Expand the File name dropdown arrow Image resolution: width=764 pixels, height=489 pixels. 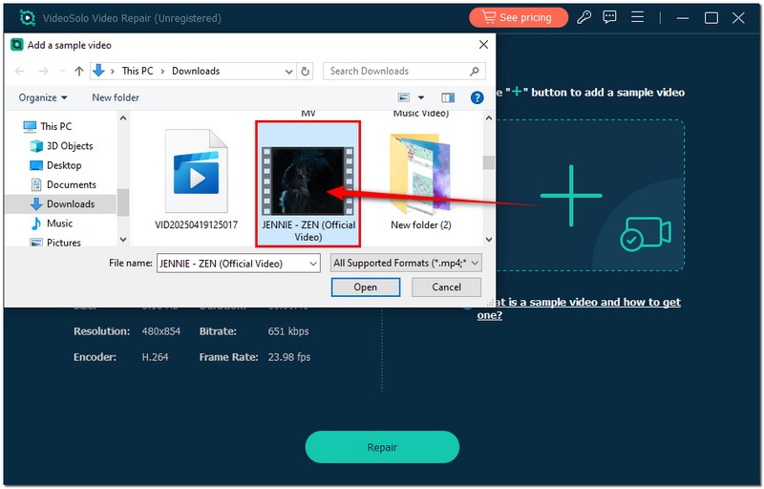(x=313, y=264)
